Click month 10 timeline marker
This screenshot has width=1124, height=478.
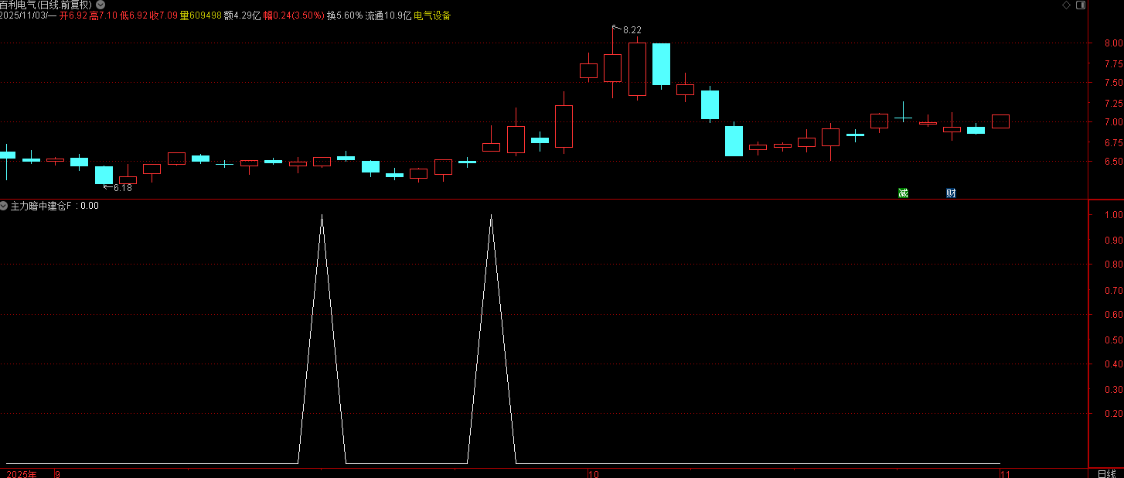tap(594, 473)
